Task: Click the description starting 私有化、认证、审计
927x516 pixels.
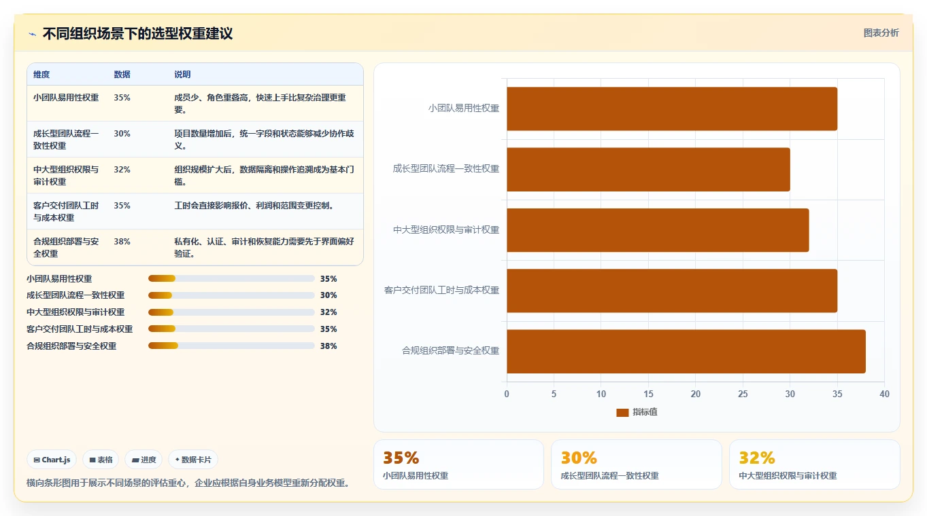Action: point(265,248)
